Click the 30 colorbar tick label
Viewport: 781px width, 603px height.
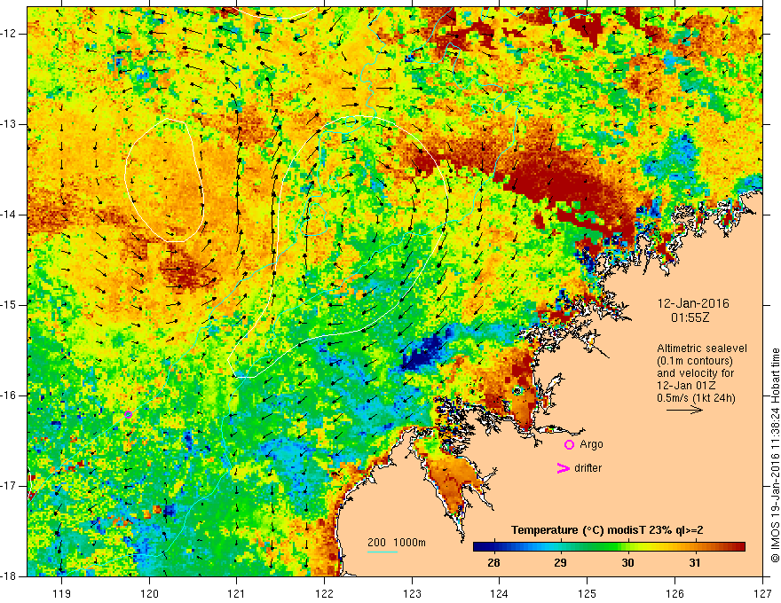(x=627, y=563)
